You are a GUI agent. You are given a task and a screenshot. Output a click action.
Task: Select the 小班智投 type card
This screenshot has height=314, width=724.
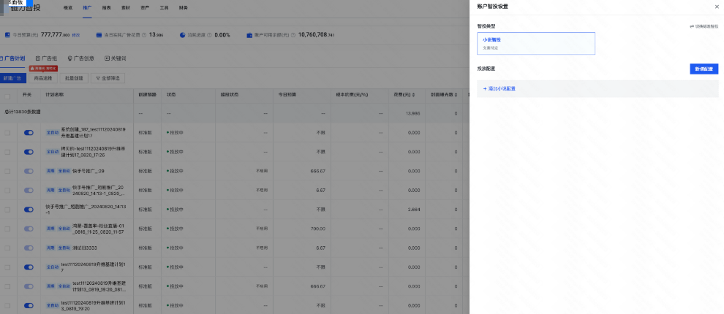[536, 43]
